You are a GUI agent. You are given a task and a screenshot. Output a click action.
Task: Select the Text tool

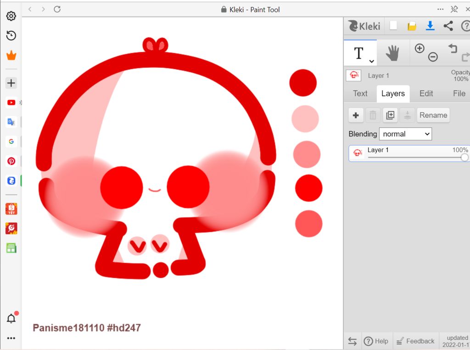359,53
